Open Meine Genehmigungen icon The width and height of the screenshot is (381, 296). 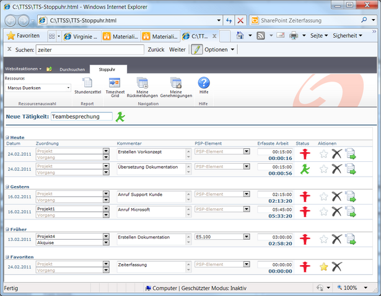point(176,83)
